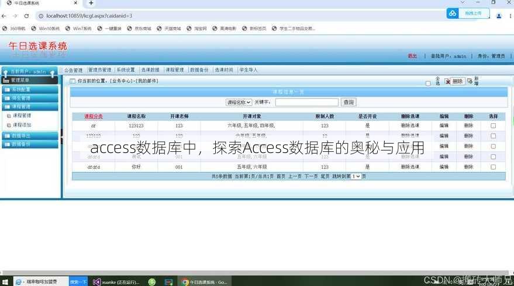
Task: Open the 淘宝网 bookmark
Action: pos(196,29)
